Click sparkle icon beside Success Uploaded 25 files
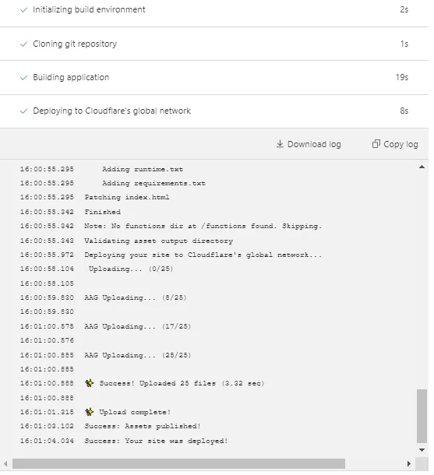 pyautogui.click(x=90, y=383)
